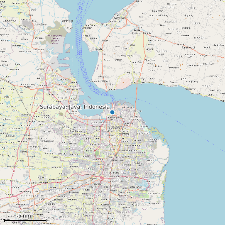Click the "Tanah Merah" place name
225x225 pixels.
(188, 47)
